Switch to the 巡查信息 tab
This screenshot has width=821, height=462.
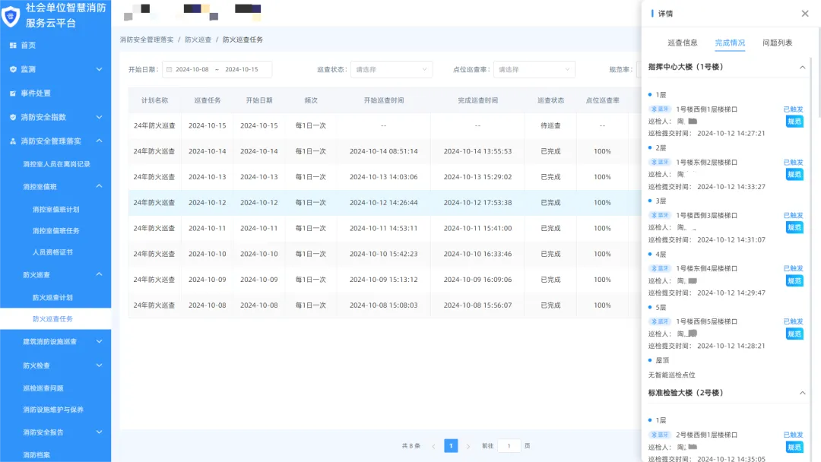click(x=683, y=43)
